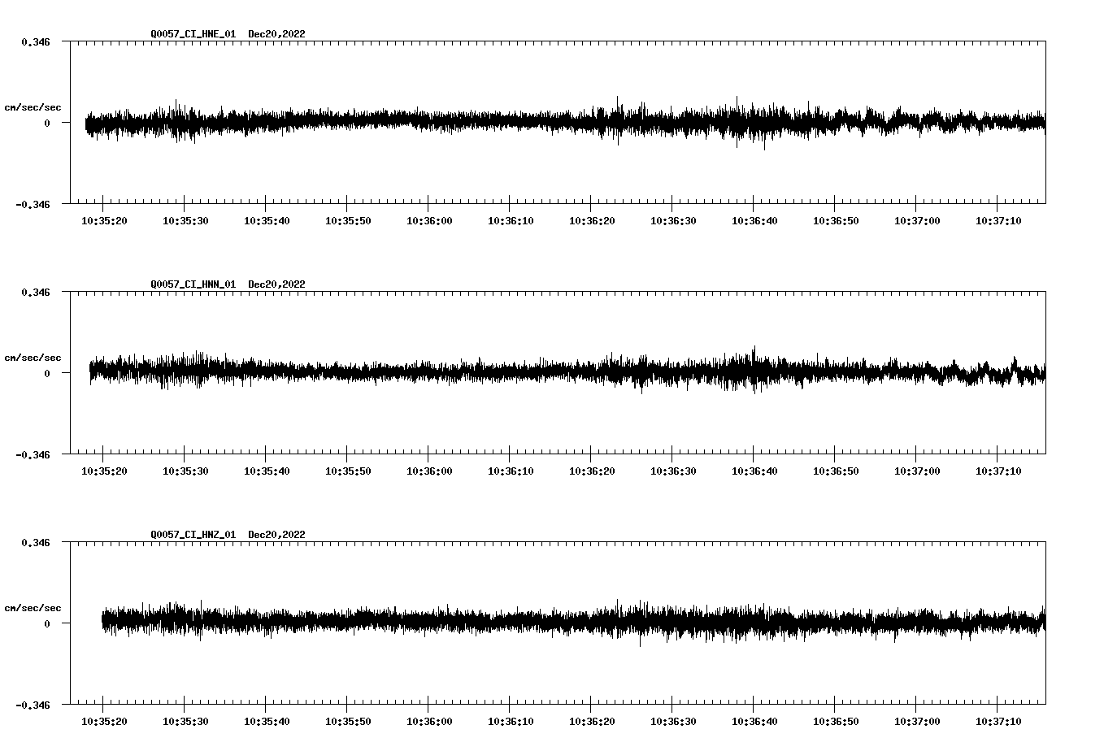The width and height of the screenshot is (1104, 751).
Task: Click the 10:35:20 time label on HNZ axis
Action: (x=104, y=722)
